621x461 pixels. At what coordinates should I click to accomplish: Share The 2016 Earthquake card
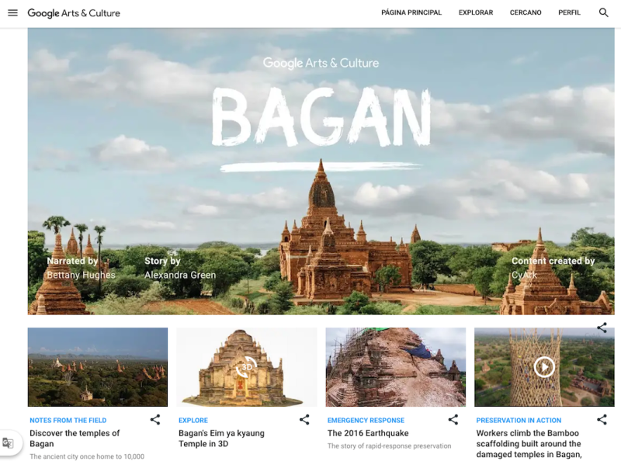pos(453,420)
